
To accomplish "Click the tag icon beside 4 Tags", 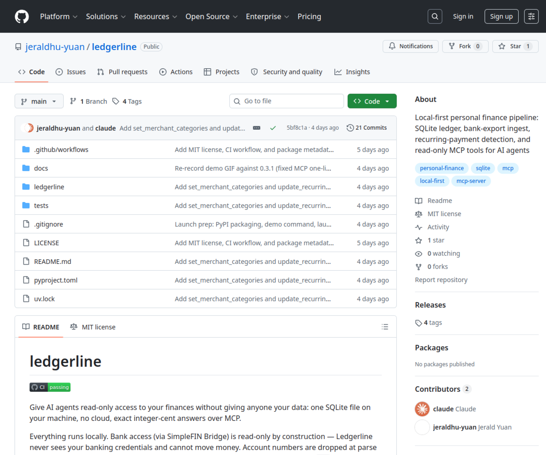I will click(x=116, y=101).
